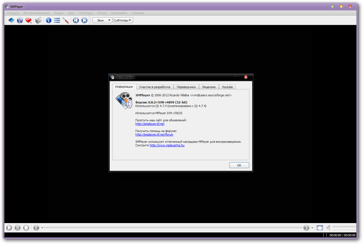
Task: Open the Видео menu
Action: coord(59,13)
